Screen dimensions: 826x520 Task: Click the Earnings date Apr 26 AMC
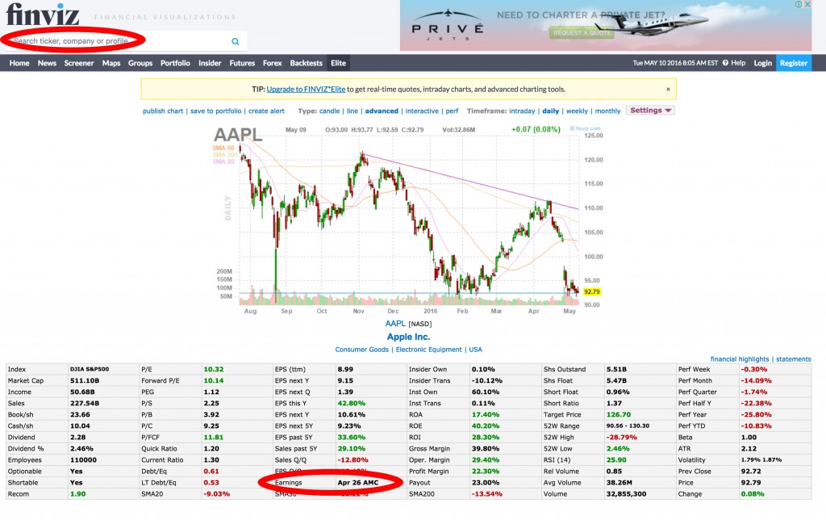point(358,483)
